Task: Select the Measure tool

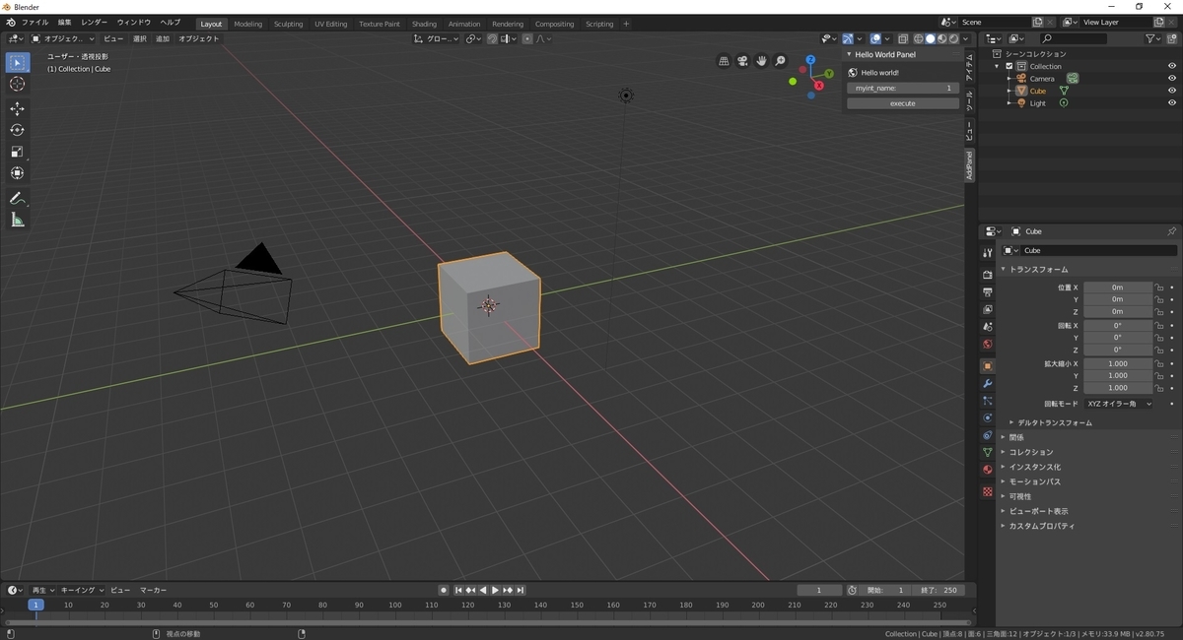Action: pyautogui.click(x=17, y=220)
